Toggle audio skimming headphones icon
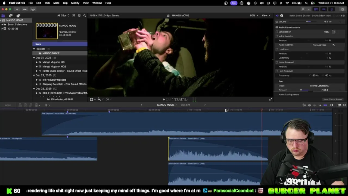The height and width of the screenshot is (196, 348). pyautogui.click(x=320, y=105)
